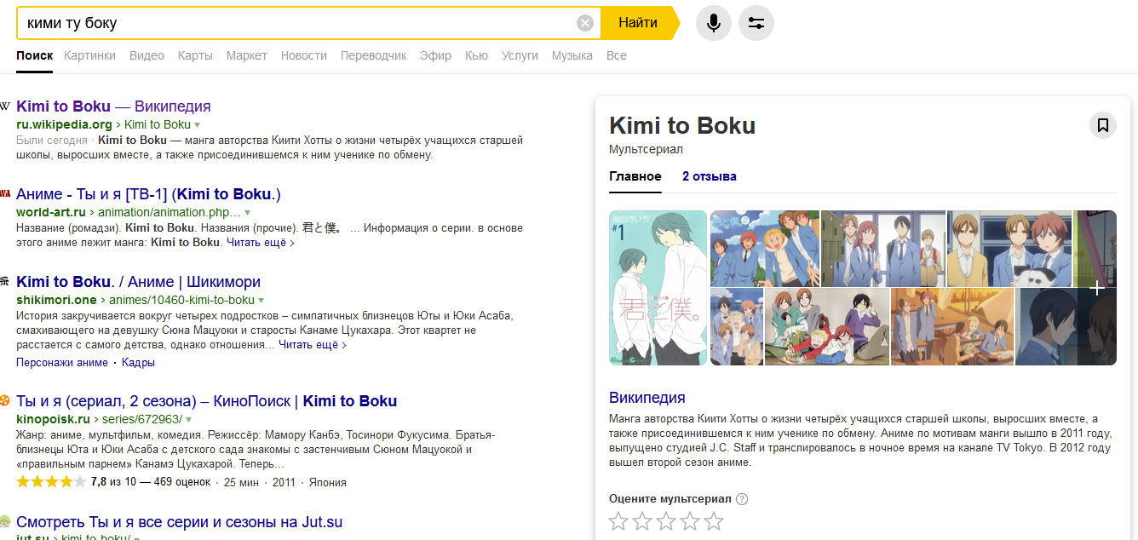Open the 'Ты и я (сериал, 2 сезона)' KinoPoisk result
Image resolution: width=1138 pixels, height=540 pixels.
click(x=206, y=401)
